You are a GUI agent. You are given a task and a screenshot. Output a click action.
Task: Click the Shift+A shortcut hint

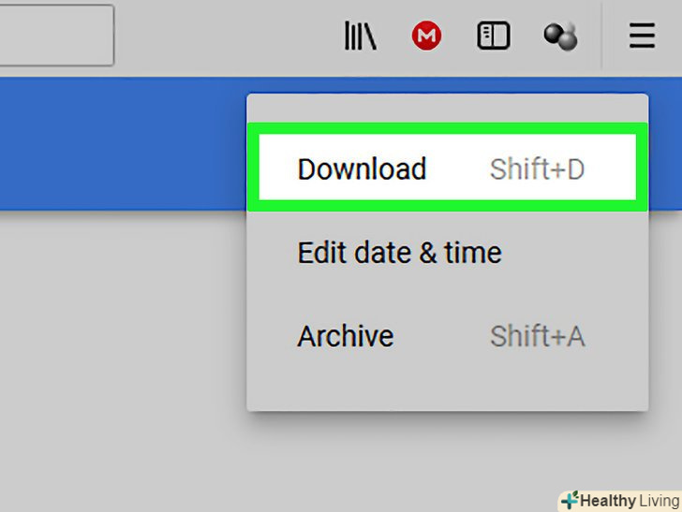pos(537,336)
